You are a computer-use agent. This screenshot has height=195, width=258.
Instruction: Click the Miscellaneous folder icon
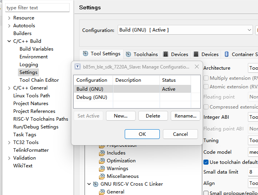click(x=102, y=176)
